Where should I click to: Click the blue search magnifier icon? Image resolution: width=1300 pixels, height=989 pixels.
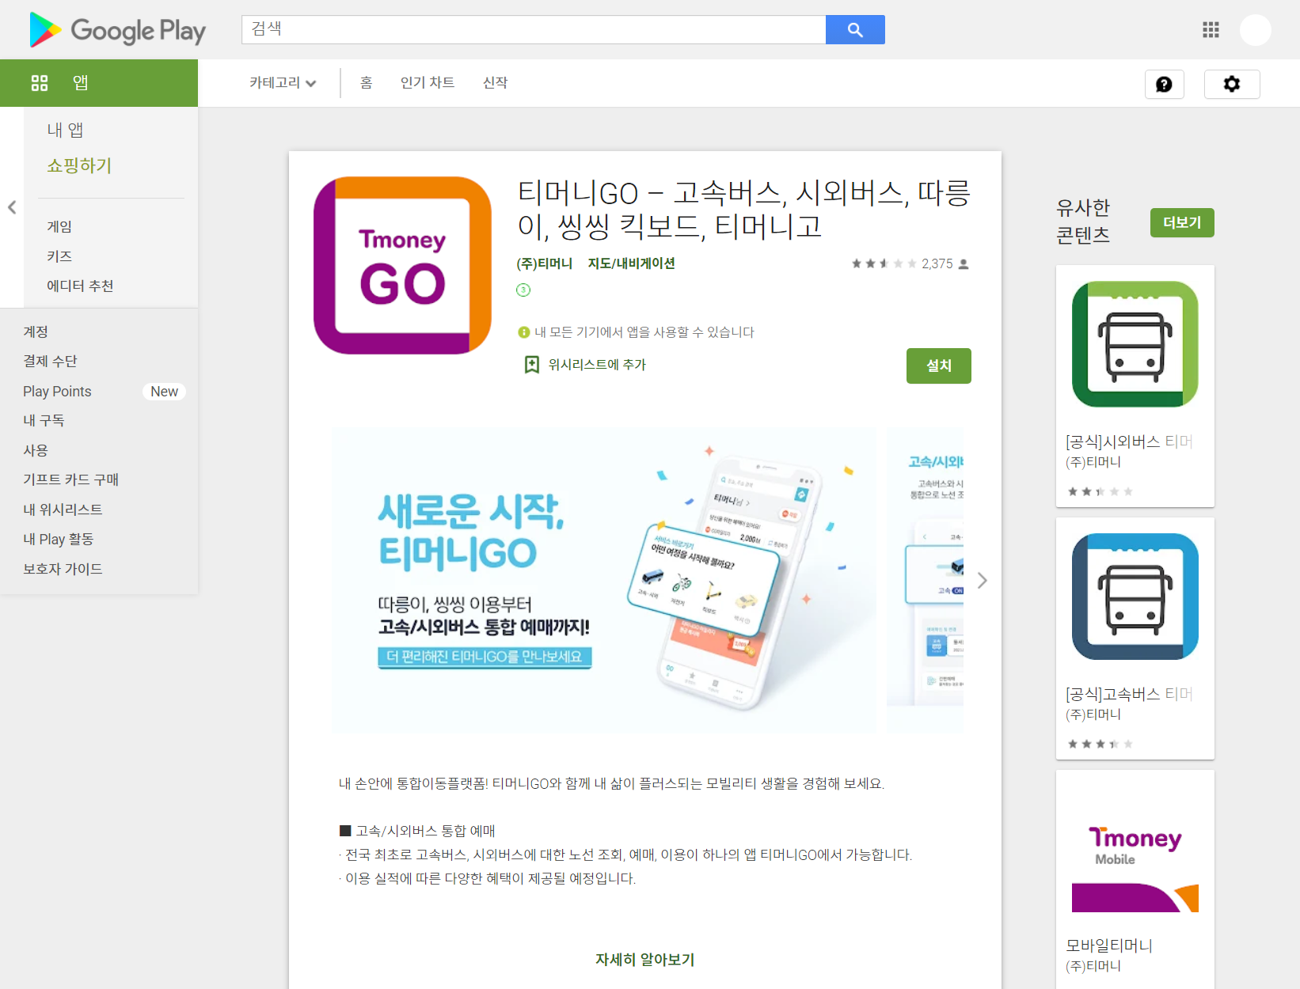click(x=855, y=29)
